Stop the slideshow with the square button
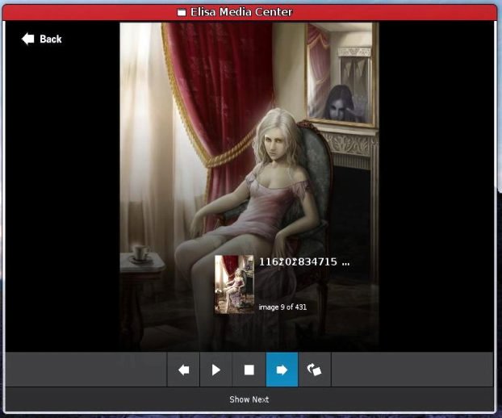 point(249,370)
